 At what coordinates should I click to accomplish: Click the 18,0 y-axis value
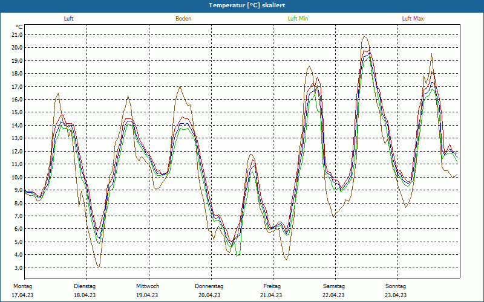coord(17,74)
